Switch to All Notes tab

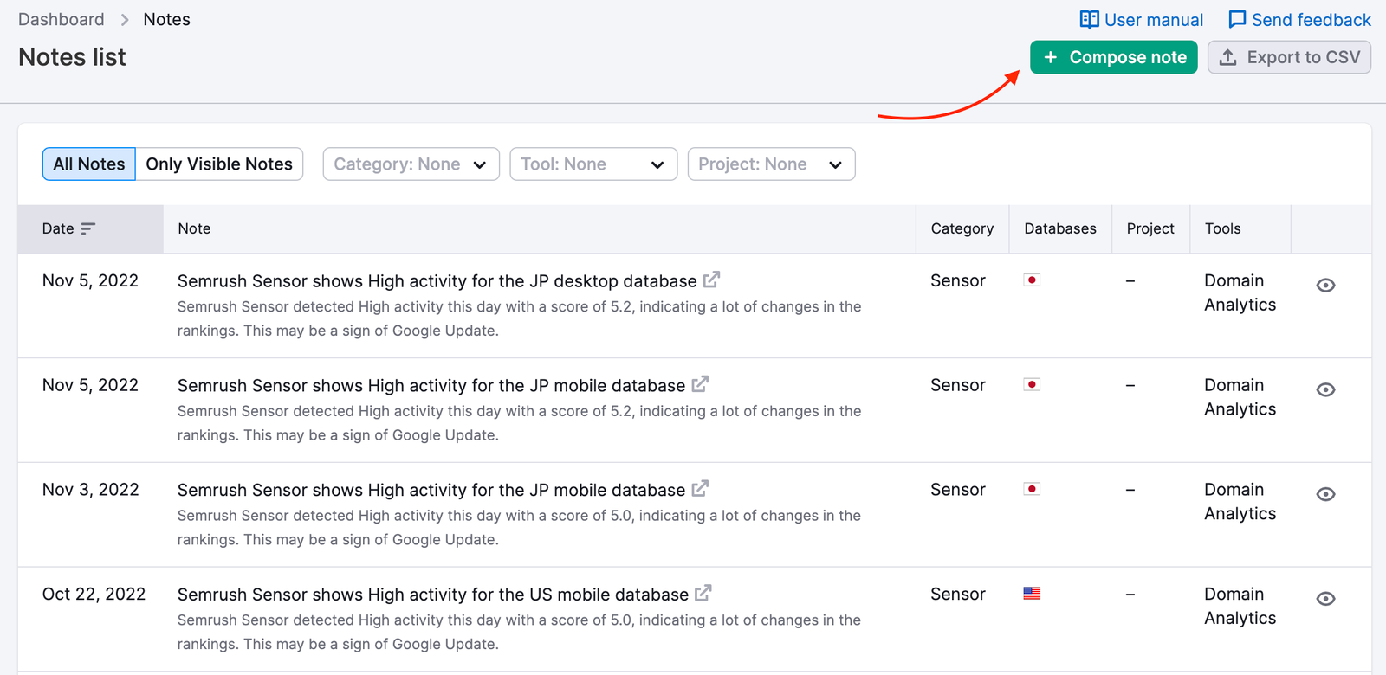(x=89, y=164)
